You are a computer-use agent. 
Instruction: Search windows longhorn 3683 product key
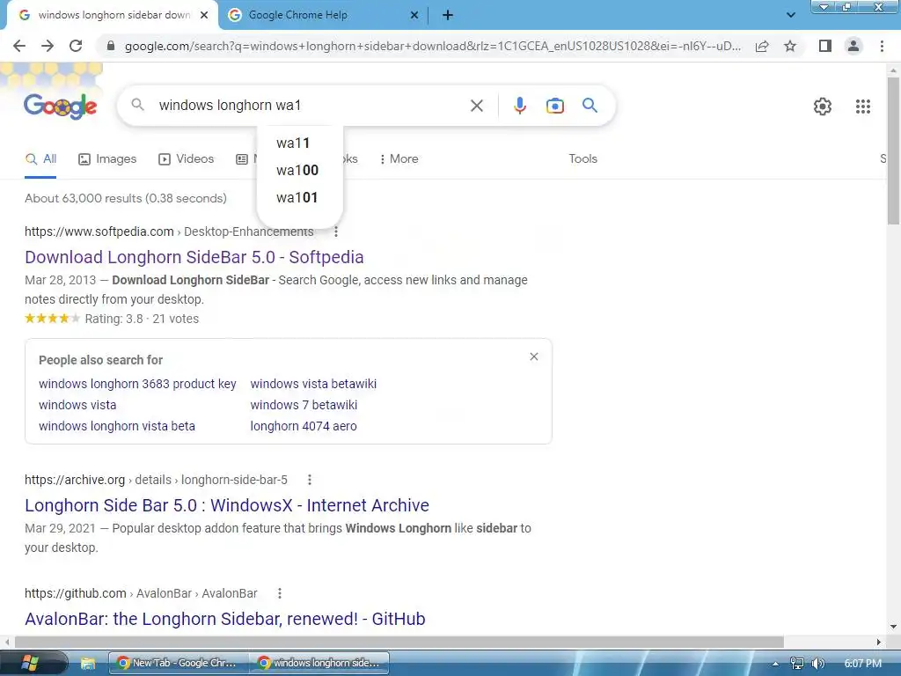tap(137, 384)
